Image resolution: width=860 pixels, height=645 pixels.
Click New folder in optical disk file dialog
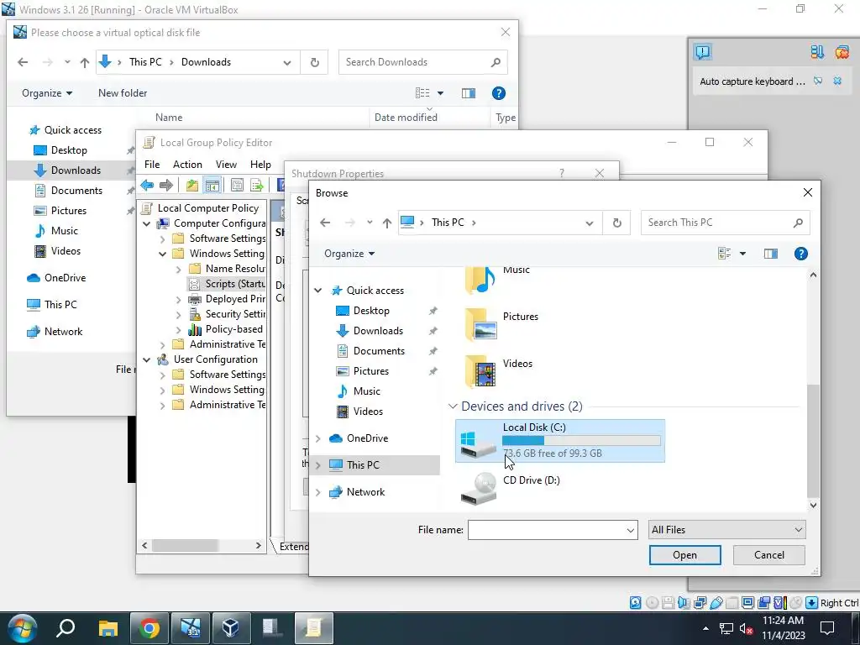pos(123,93)
